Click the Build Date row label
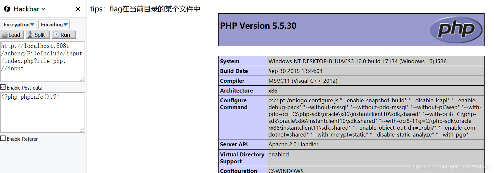The width and height of the screenshot is (494, 173). click(x=234, y=71)
